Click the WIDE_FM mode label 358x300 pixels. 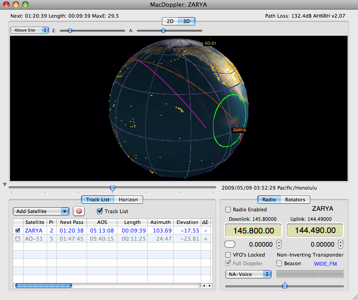pyautogui.click(x=325, y=264)
